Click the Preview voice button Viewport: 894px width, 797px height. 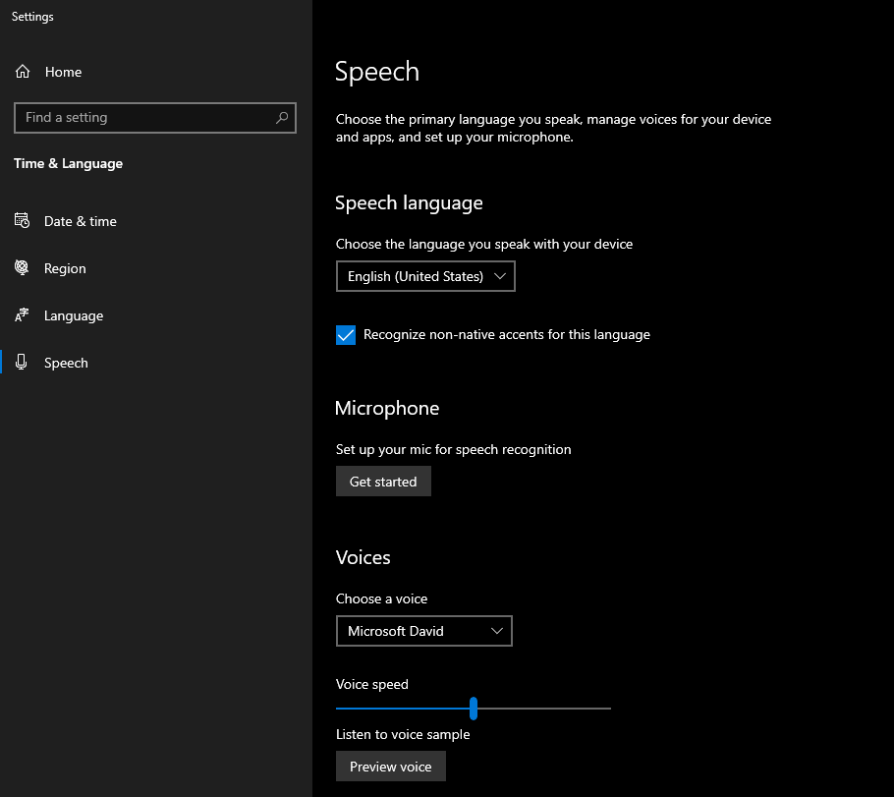click(391, 767)
